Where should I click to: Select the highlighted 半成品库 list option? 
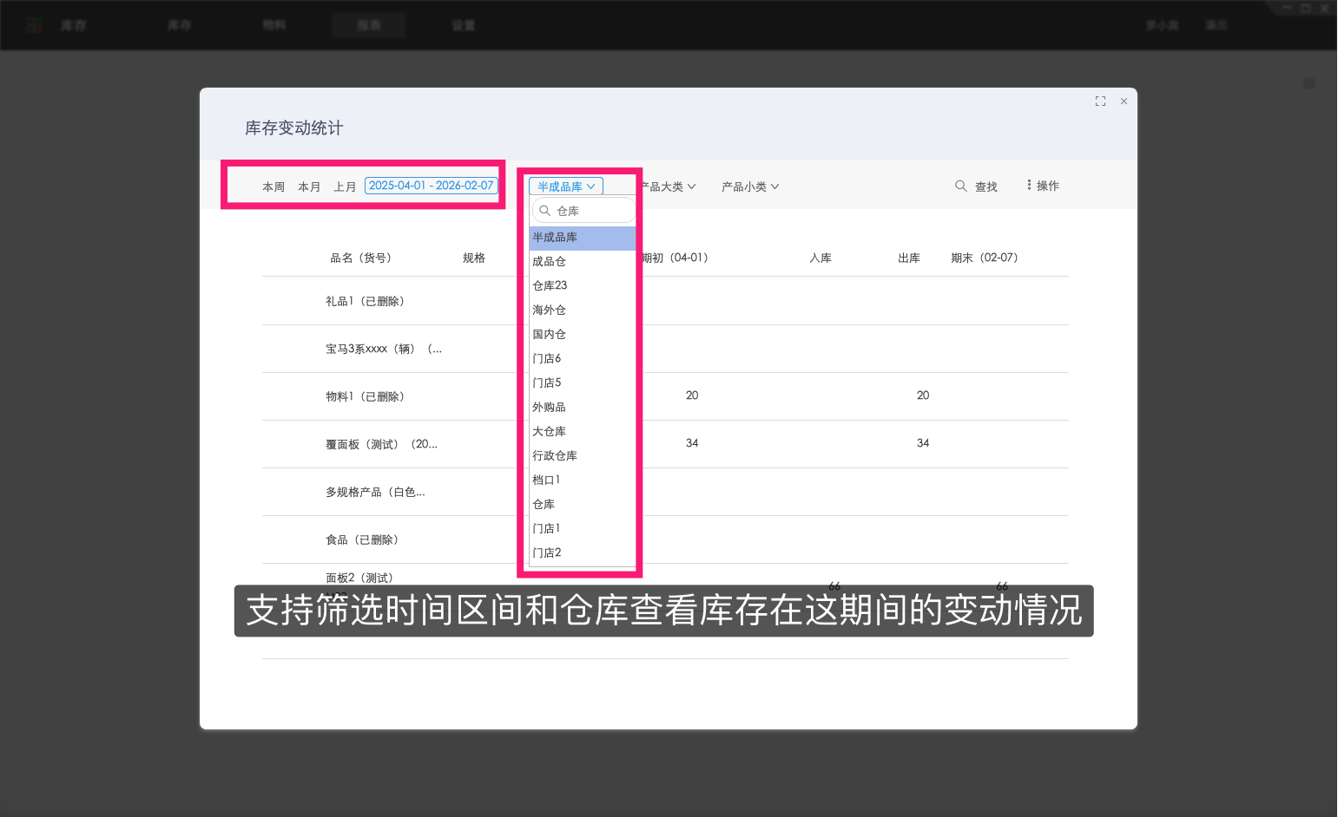pos(555,237)
